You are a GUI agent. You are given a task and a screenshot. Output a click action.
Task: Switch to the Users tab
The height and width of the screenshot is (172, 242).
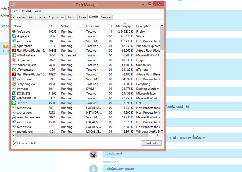pos(83,17)
